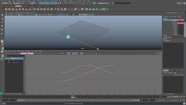Switch to the Rigging shelf tab

32,6
